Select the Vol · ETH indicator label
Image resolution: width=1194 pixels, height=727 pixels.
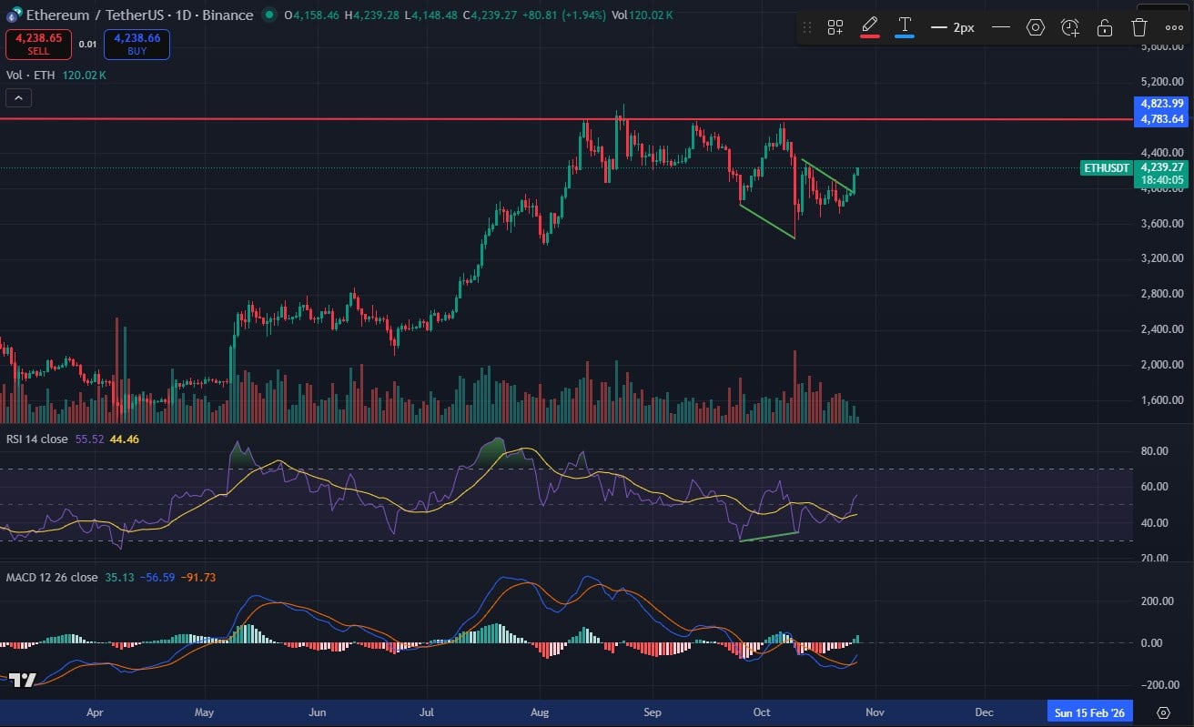[x=32, y=75]
